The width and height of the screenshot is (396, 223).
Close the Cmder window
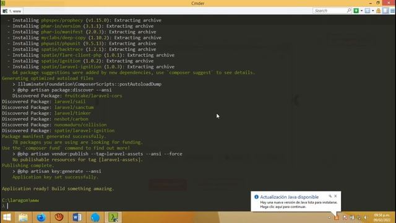[389, 2]
